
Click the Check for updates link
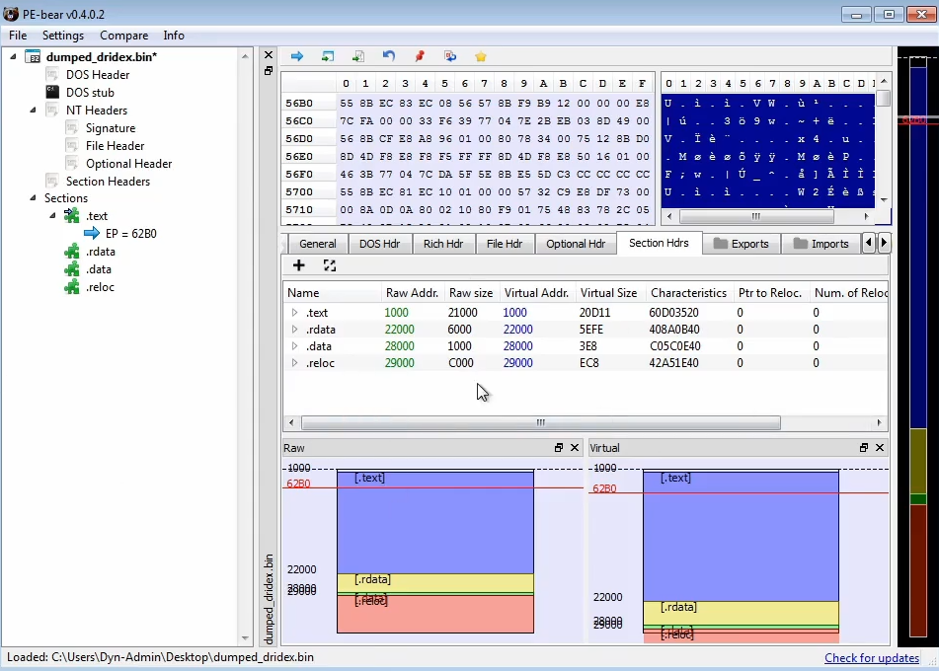872,658
